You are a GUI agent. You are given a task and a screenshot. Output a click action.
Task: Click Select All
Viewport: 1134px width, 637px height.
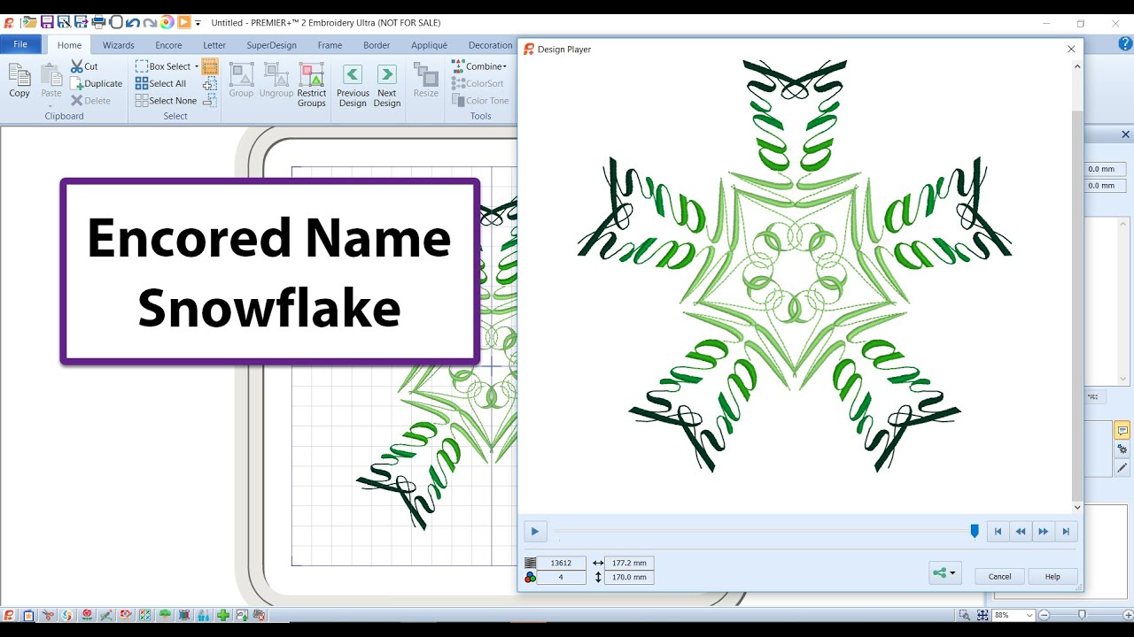(160, 83)
